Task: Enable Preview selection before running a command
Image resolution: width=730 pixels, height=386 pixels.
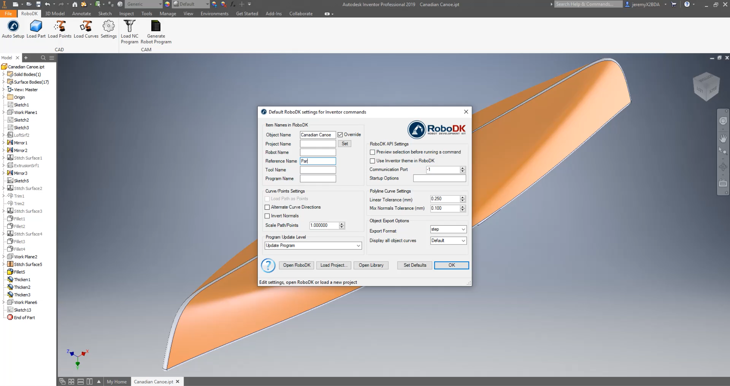Action: tap(373, 152)
